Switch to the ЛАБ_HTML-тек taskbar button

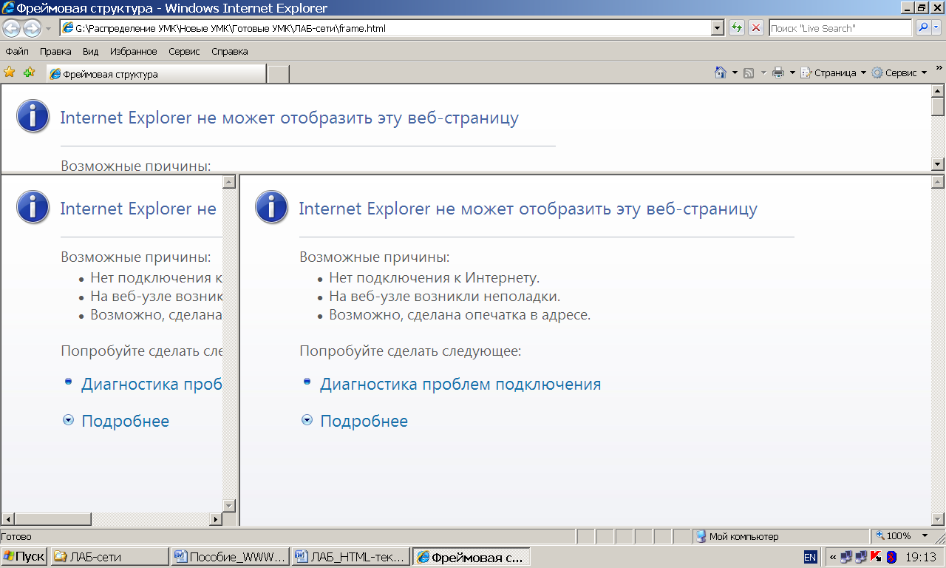tap(351, 557)
